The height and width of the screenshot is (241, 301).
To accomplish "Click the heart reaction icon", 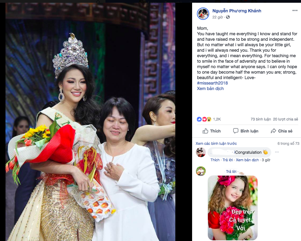I will tap(204, 119).
